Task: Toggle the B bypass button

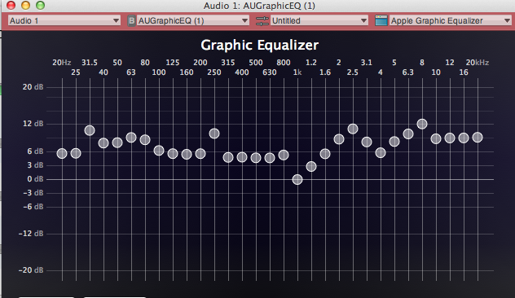Action: point(131,20)
